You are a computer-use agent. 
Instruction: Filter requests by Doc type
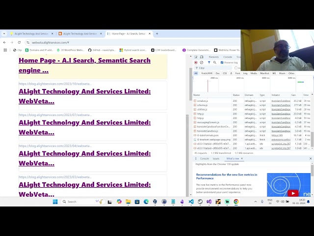[217, 73]
